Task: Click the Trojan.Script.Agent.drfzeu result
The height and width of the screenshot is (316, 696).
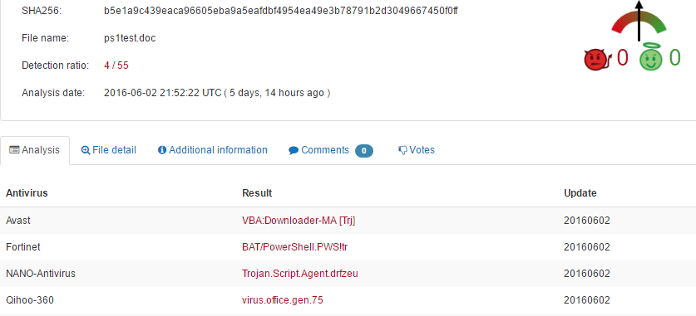Action: (x=300, y=274)
